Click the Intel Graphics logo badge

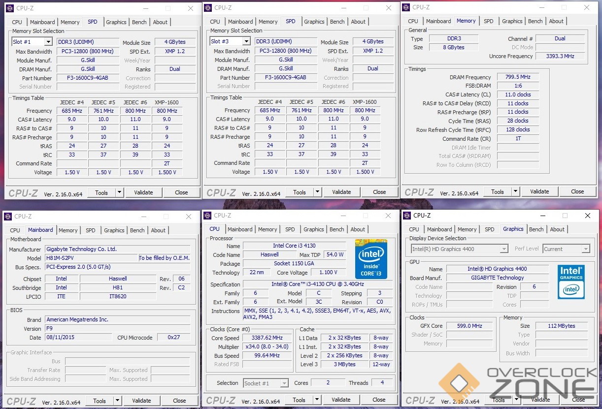tap(571, 282)
